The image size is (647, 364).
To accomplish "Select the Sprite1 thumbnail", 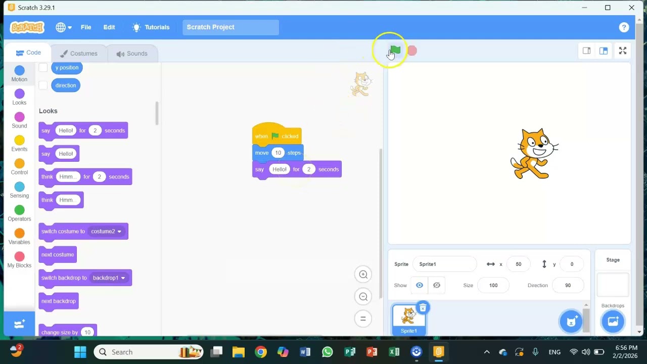I will [408, 320].
